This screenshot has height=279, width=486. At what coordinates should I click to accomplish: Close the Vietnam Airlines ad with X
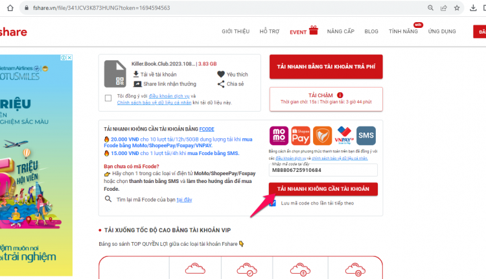[x=70, y=57]
